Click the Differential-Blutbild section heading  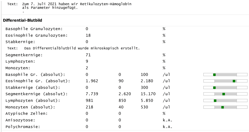pyautogui.click(x=22, y=20)
